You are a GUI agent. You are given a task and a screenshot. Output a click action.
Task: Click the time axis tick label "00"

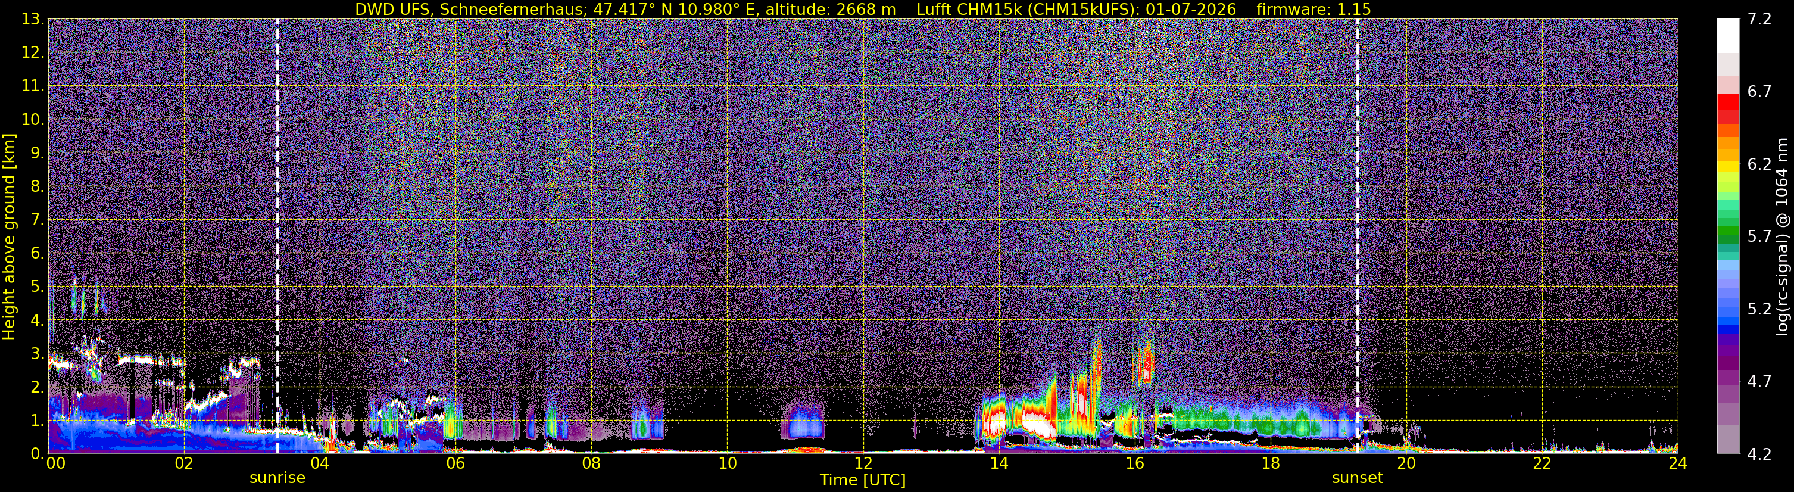pos(56,463)
